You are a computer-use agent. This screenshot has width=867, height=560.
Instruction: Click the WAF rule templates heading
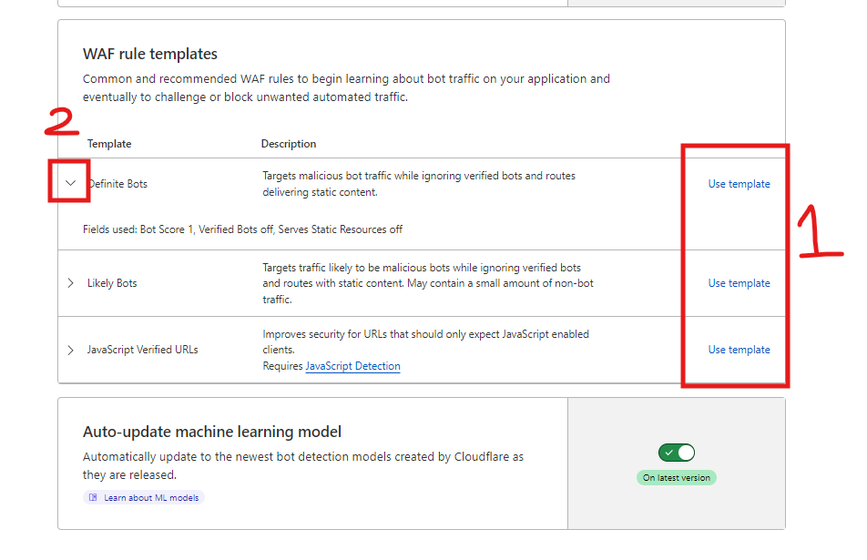[x=150, y=55]
